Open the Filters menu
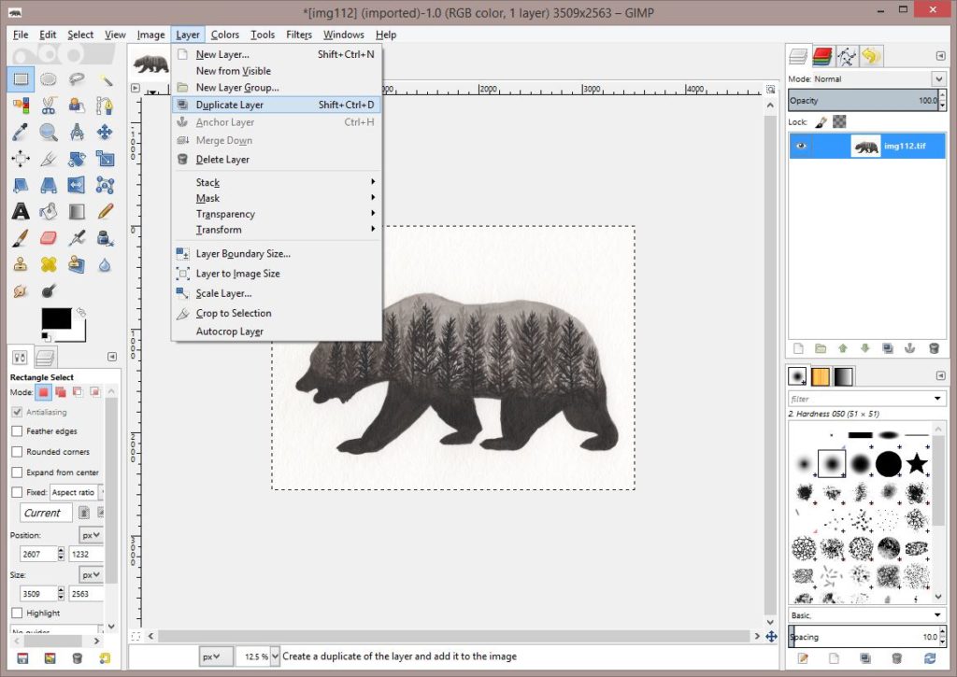The height and width of the screenshot is (677, 957). tap(299, 35)
